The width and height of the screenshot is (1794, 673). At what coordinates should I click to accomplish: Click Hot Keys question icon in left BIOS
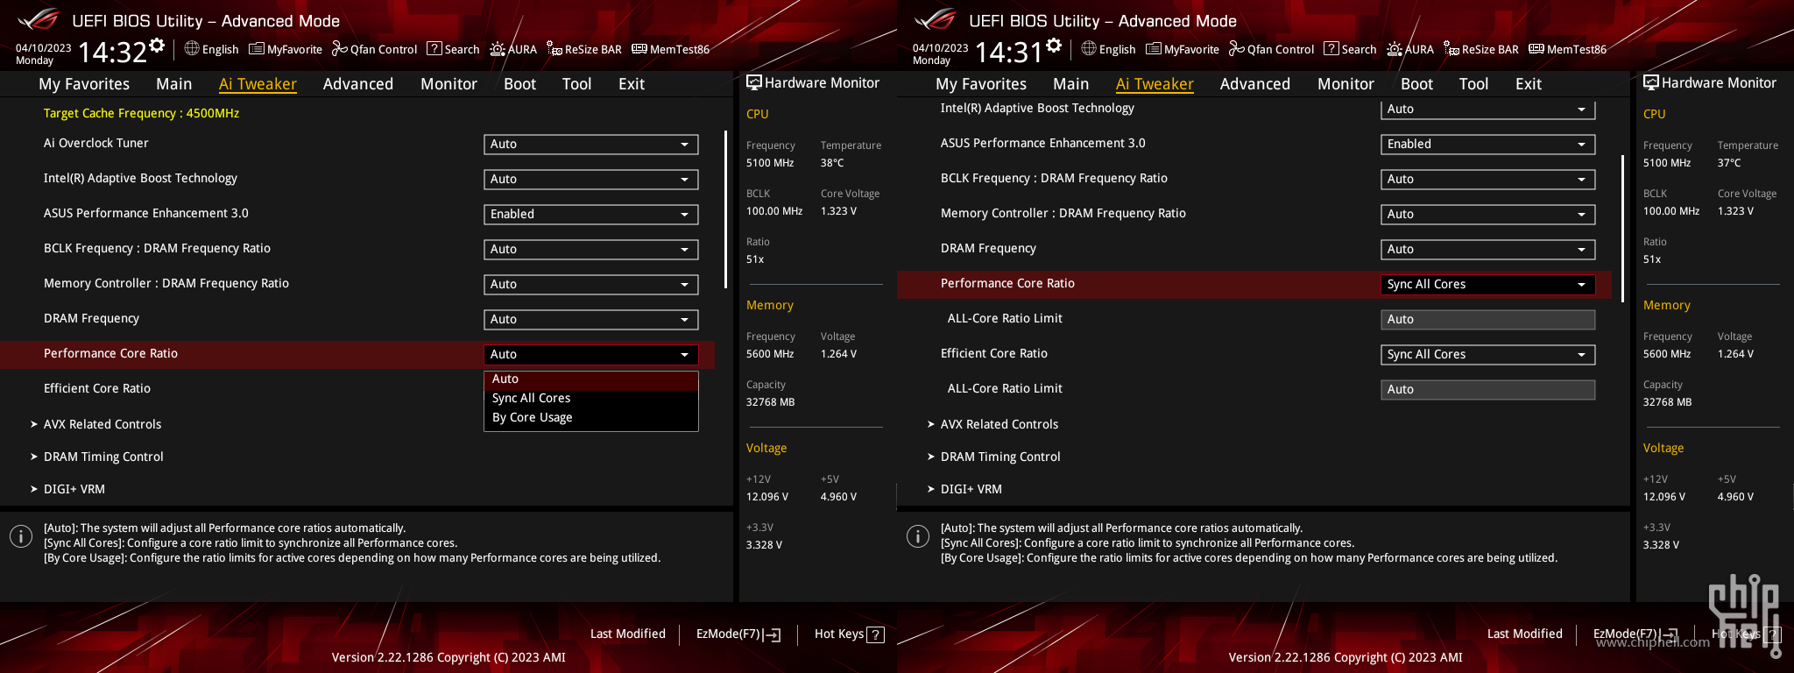[875, 634]
